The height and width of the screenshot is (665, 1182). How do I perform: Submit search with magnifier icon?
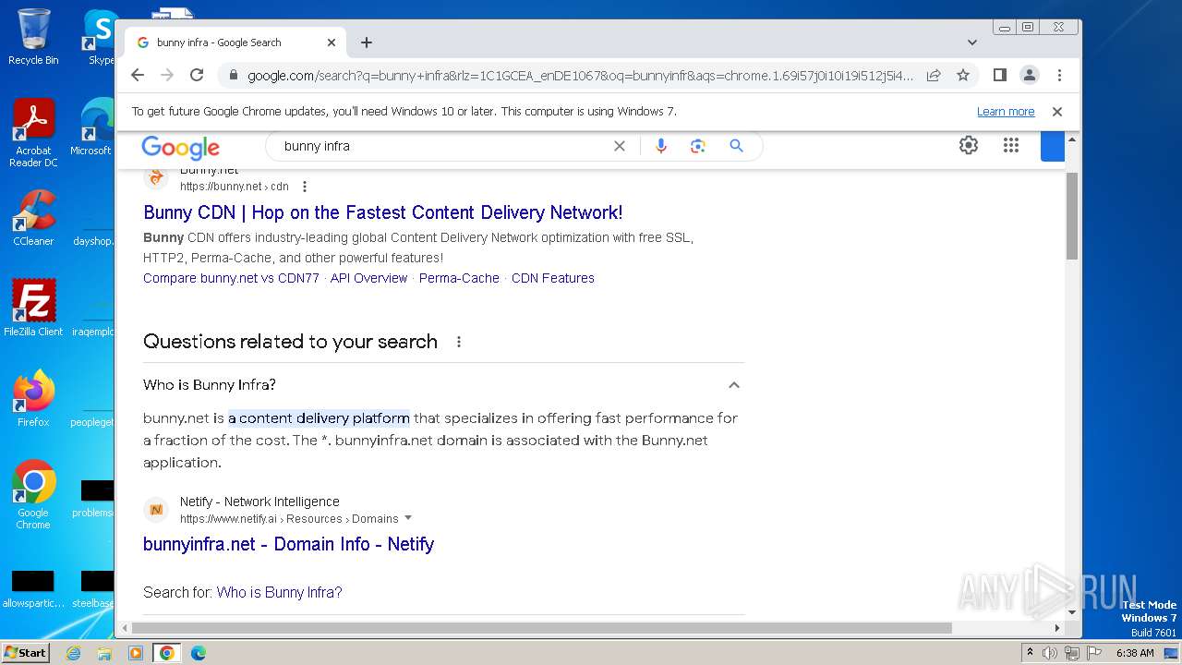[x=736, y=146]
